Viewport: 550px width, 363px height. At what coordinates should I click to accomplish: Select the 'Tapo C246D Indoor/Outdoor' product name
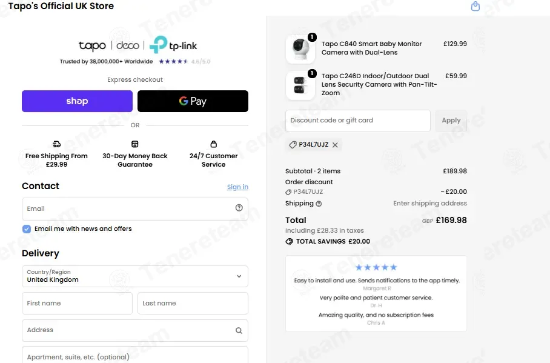(x=379, y=84)
